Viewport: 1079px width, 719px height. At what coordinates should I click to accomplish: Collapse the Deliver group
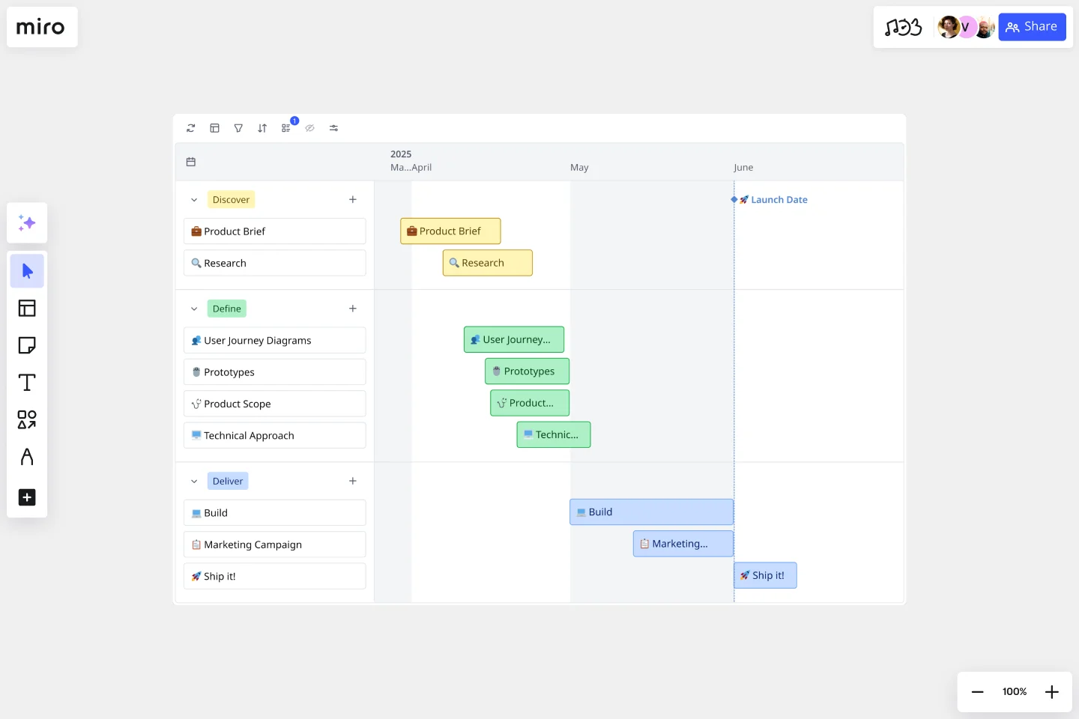(194, 482)
